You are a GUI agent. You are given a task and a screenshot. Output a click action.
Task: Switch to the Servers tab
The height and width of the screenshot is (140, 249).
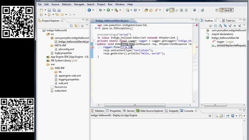tap(129, 111)
